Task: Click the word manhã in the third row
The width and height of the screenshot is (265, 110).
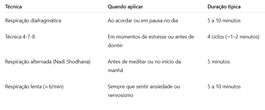Action: [115, 70]
